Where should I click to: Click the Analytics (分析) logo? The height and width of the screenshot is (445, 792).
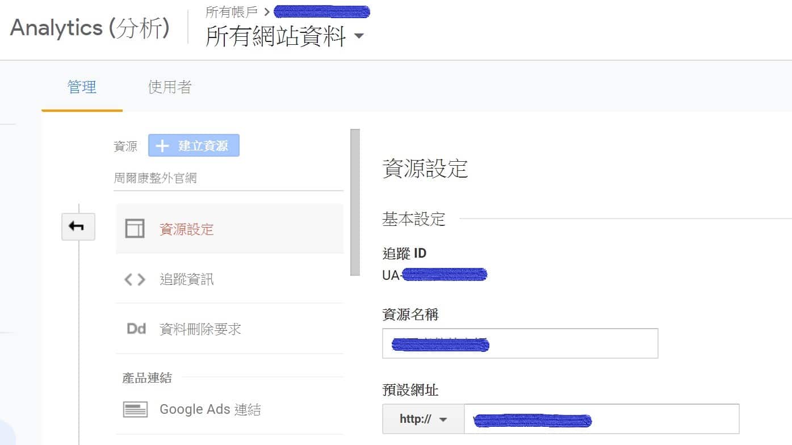(90, 28)
